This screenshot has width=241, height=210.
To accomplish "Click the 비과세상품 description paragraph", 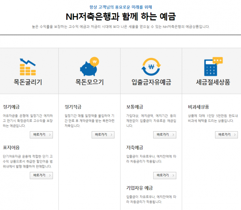I will pyautogui.click(x=213, y=118).
